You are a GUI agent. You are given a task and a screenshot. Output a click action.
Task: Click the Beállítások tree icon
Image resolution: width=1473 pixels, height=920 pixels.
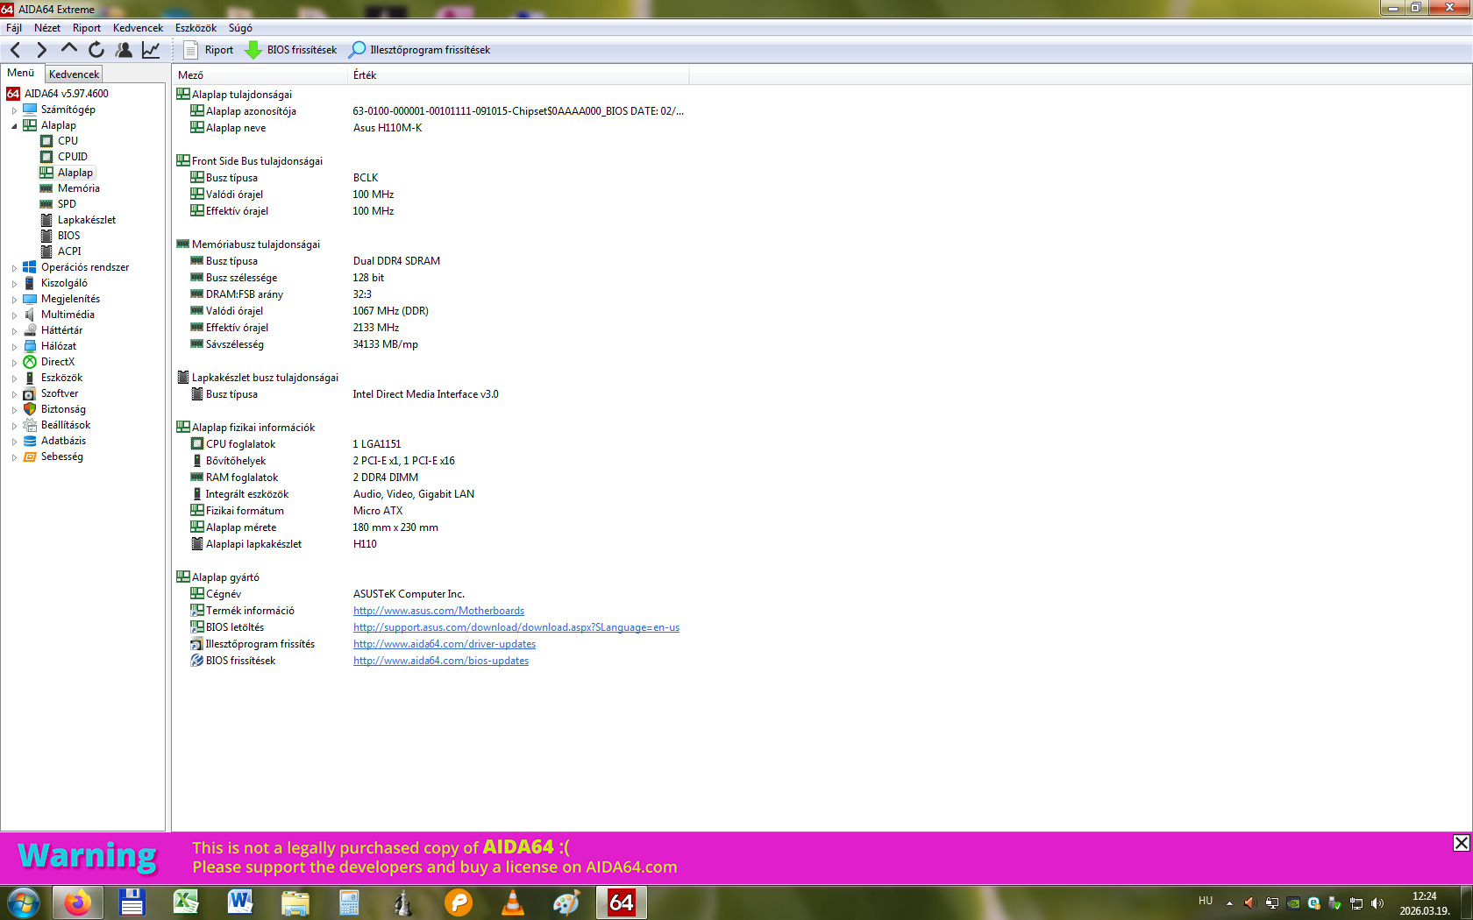point(30,425)
